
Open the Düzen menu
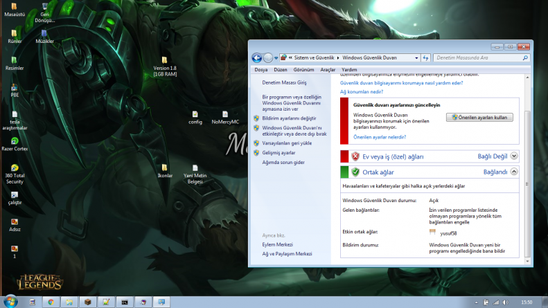click(281, 69)
